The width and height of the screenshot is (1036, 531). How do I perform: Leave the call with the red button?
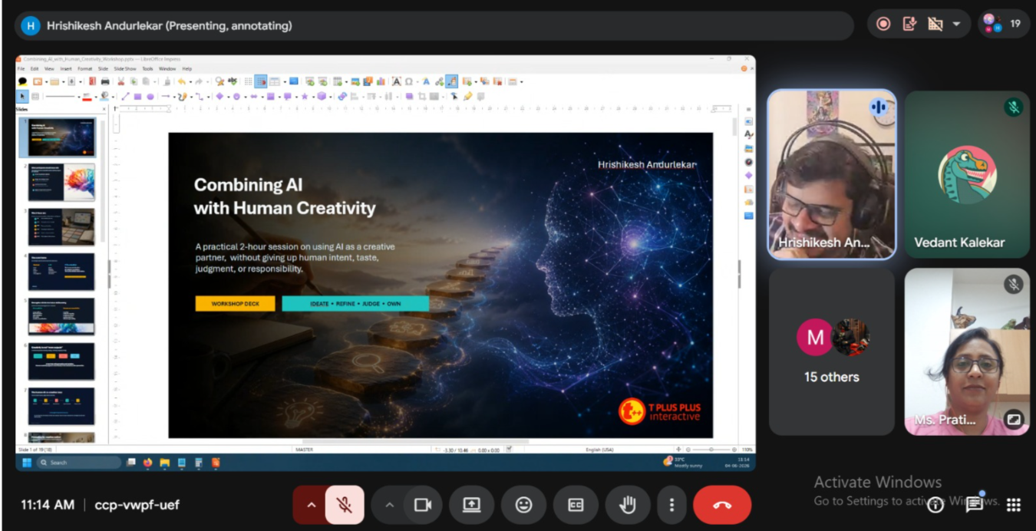[722, 505]
